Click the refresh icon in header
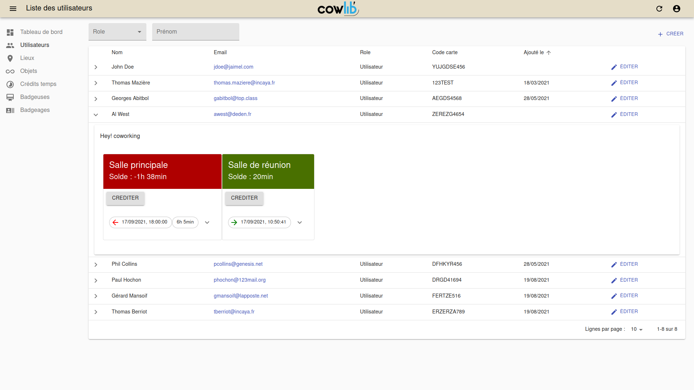 pos(659,9)
